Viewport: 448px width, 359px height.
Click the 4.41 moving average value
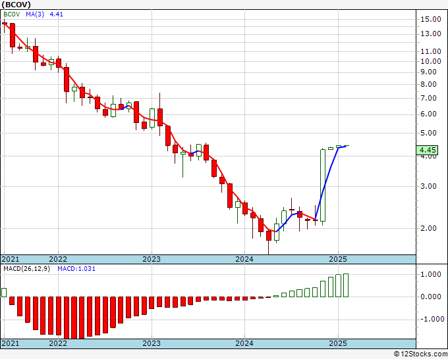tap(56, 14)
